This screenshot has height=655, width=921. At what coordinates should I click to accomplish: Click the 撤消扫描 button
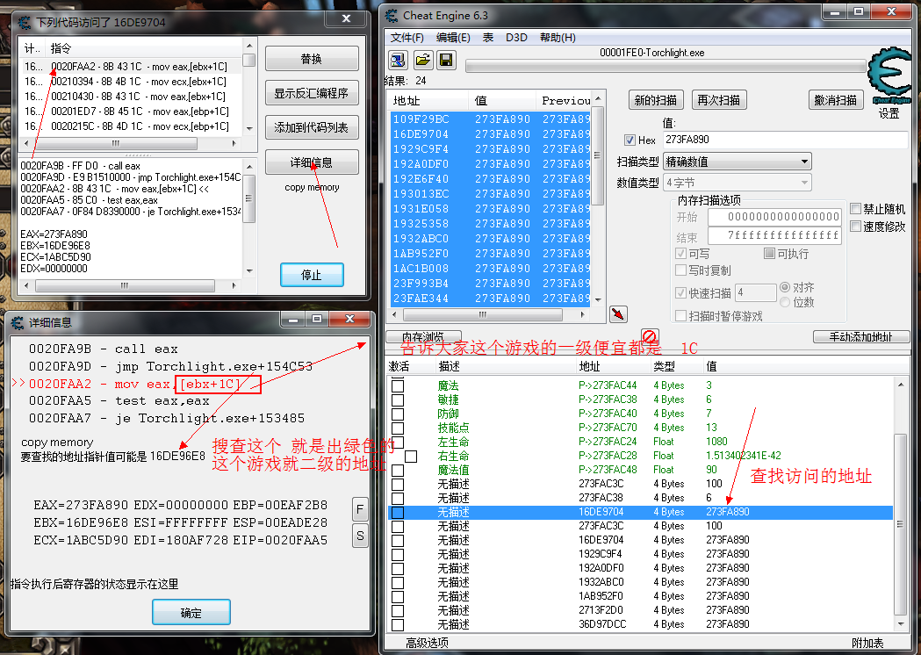coord(835,100)
